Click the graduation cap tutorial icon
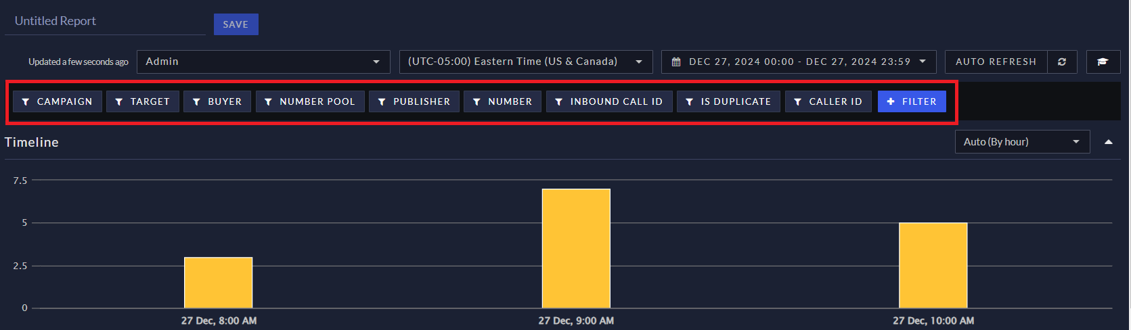Image resolution: width=1131 pixels, height=330 pixels. [x=1103, y=62]
